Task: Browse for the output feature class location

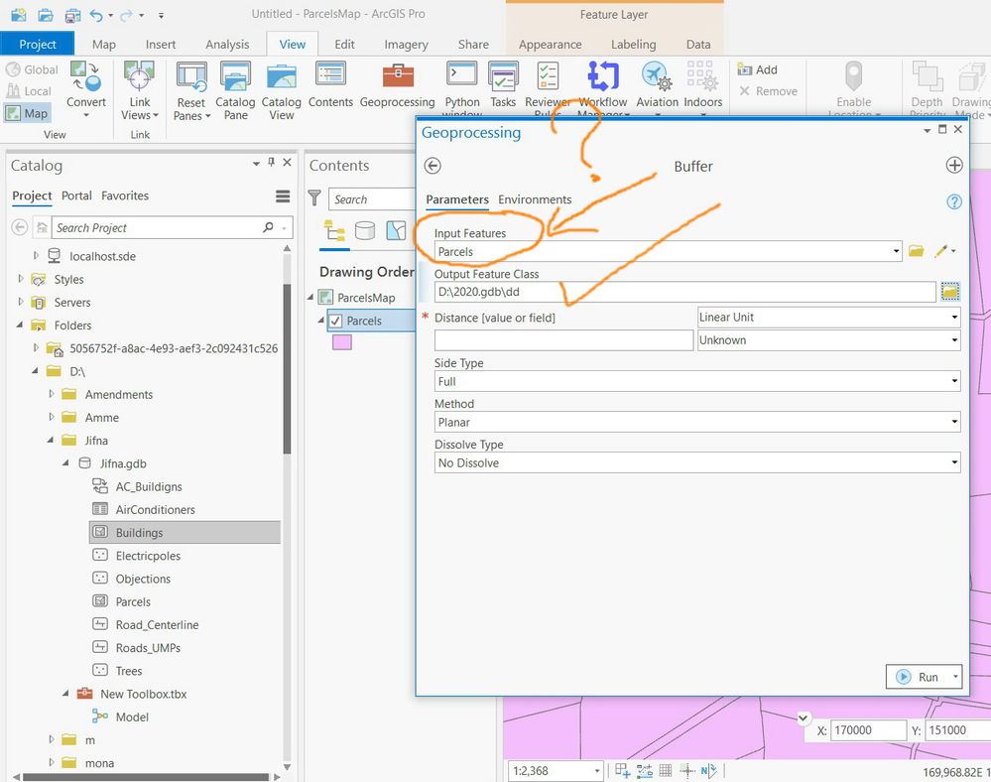Action: [x=950, y=292]
